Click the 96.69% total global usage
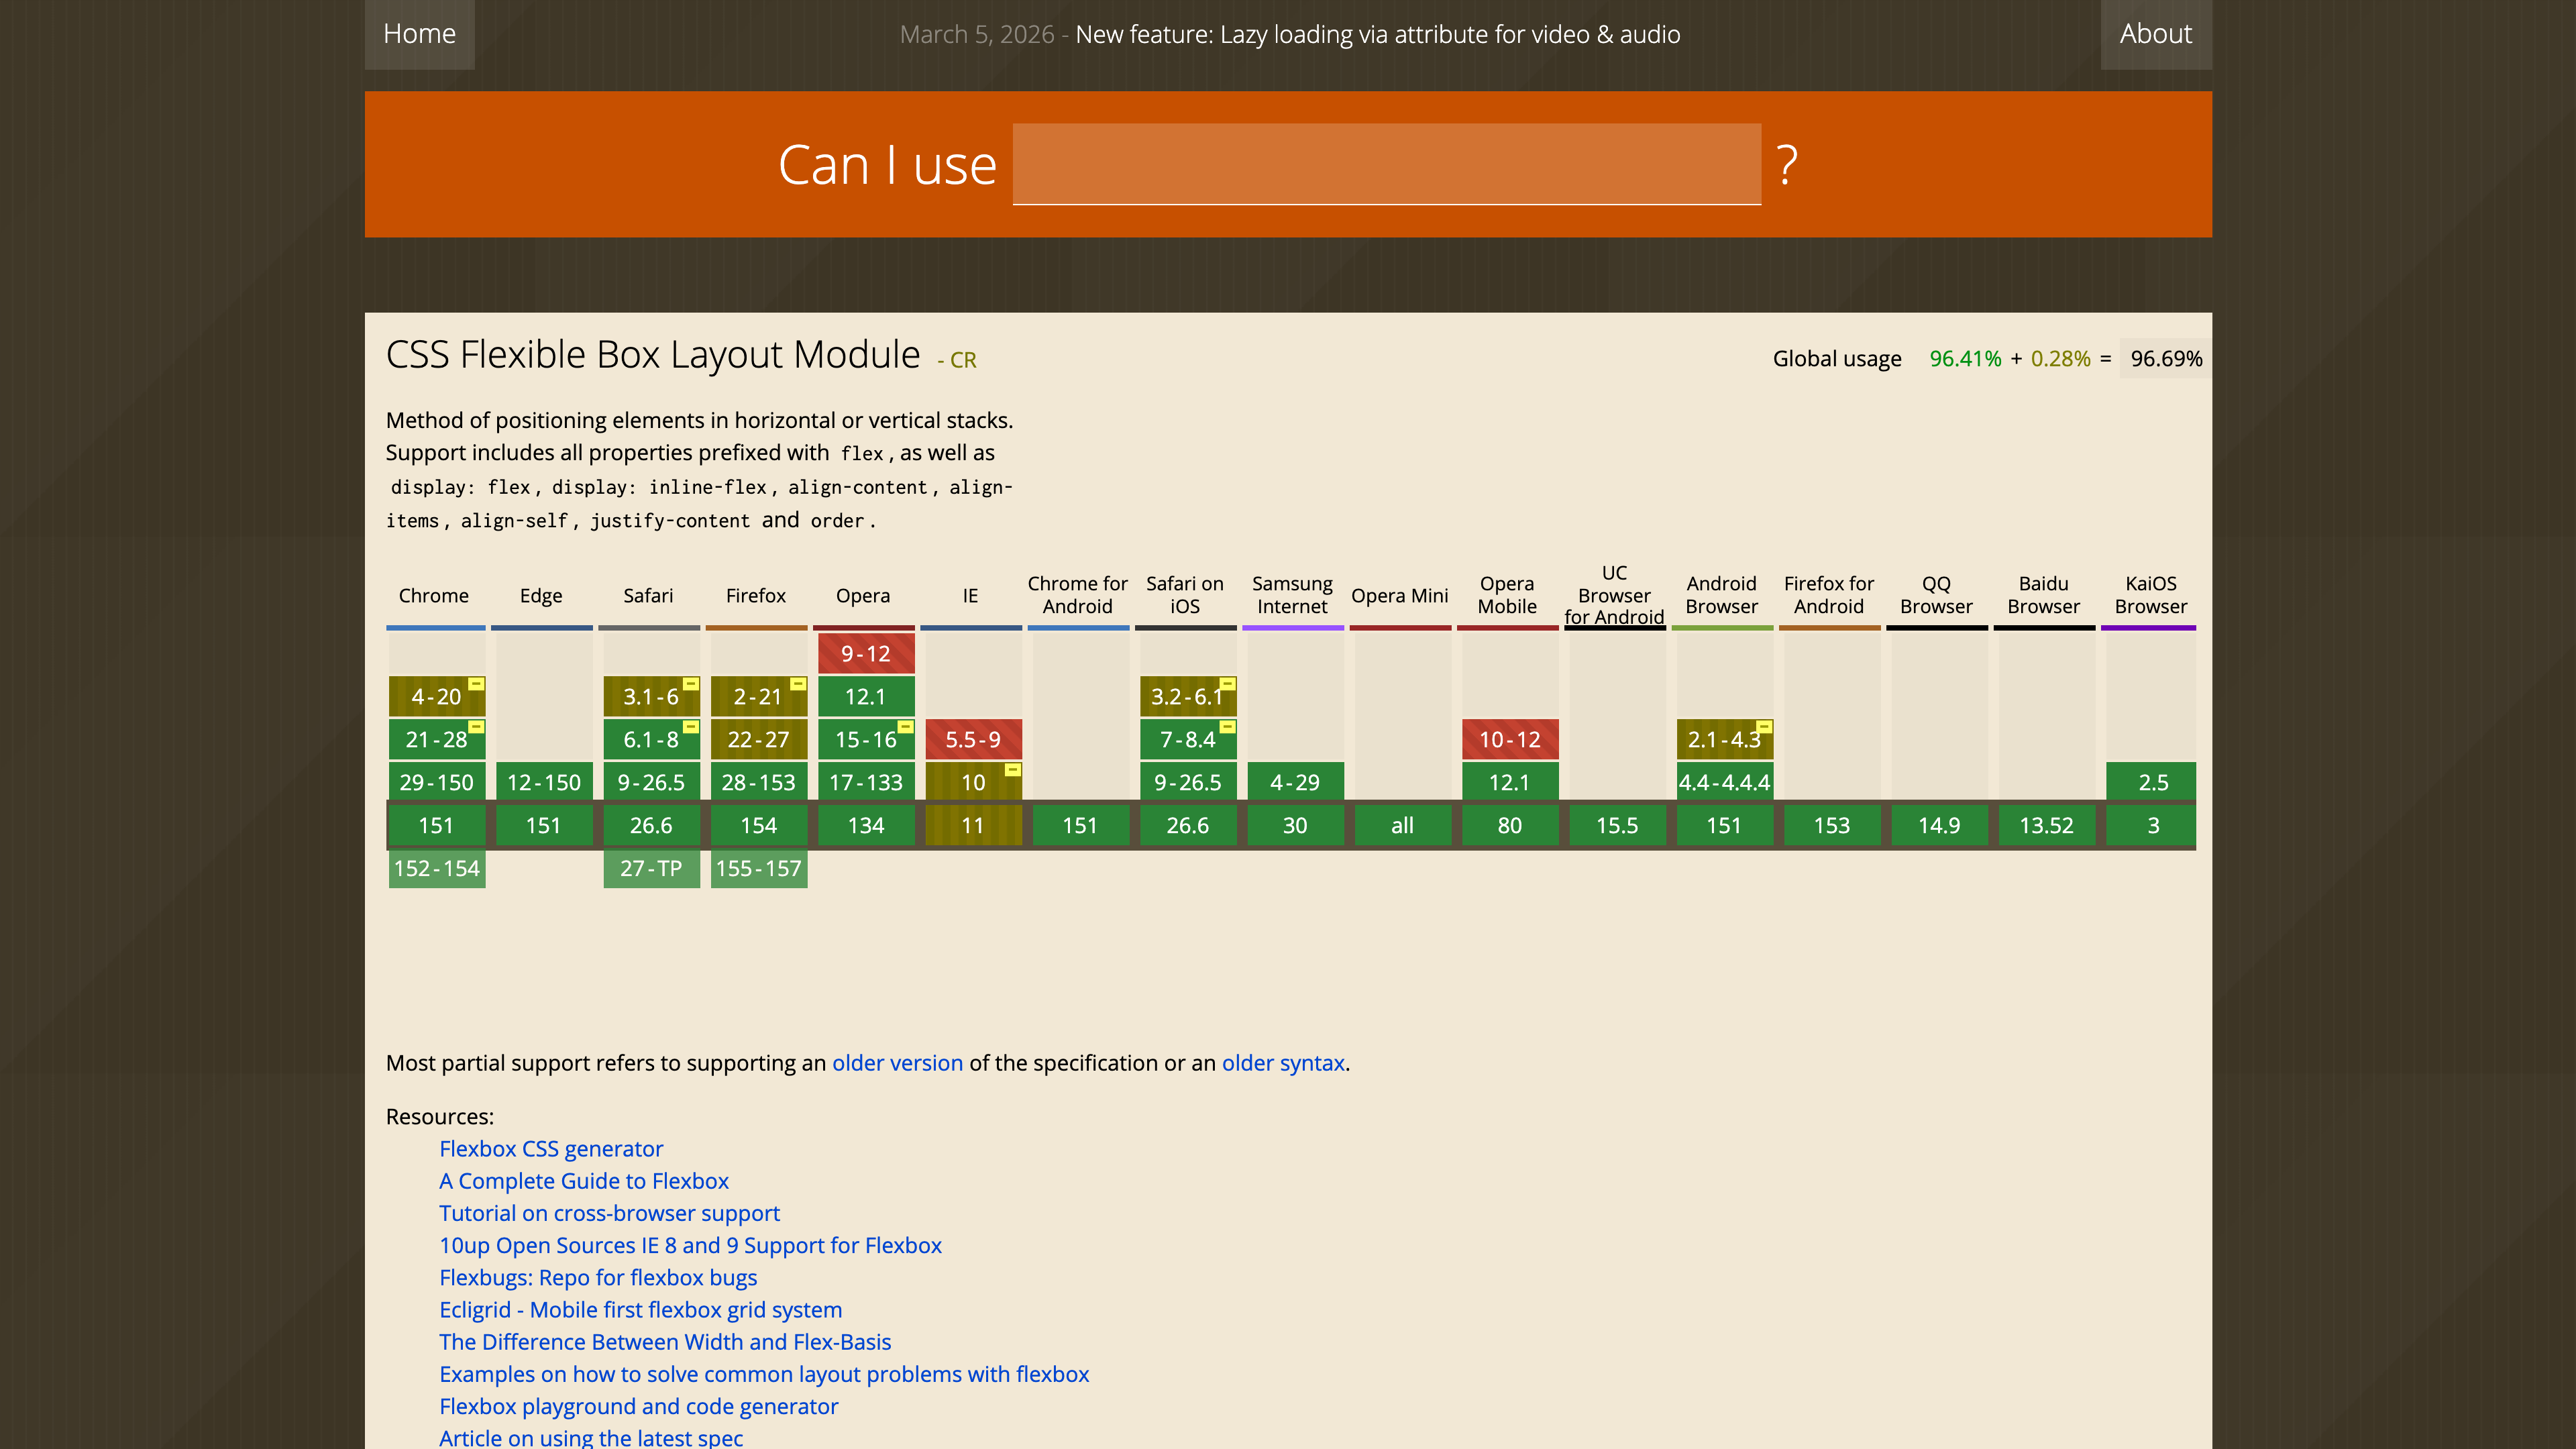This screenshot has height=1449, width=2576. point(2166,359)
